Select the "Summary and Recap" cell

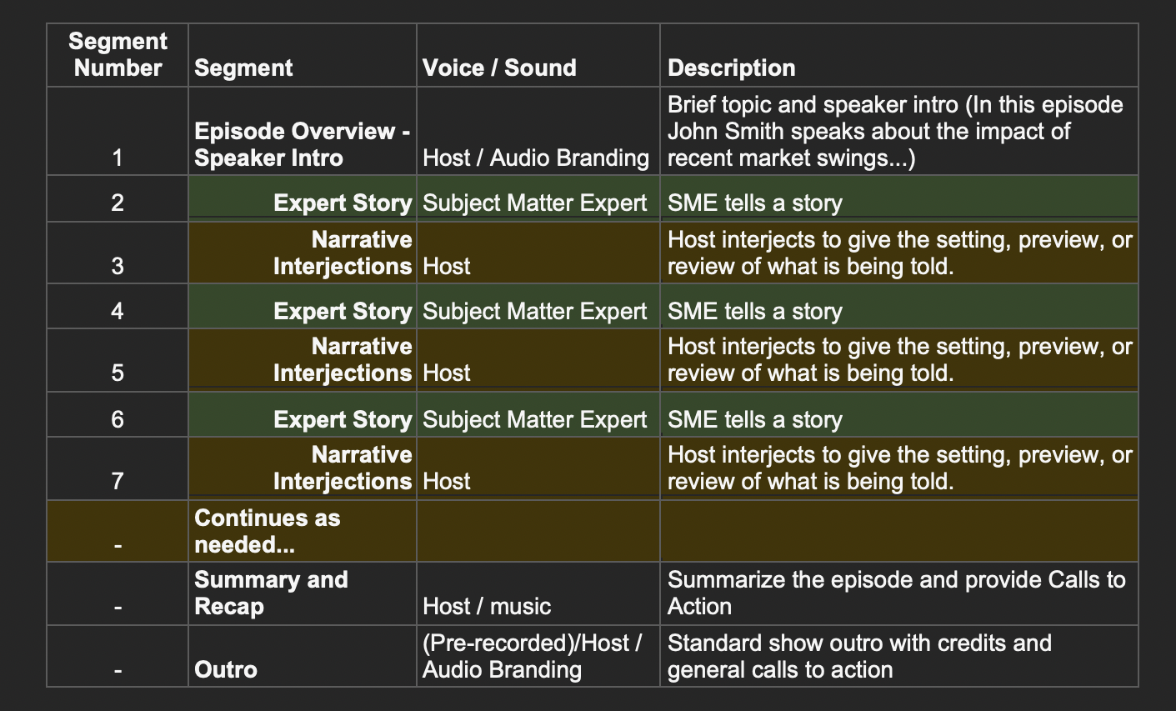point(303,593)
